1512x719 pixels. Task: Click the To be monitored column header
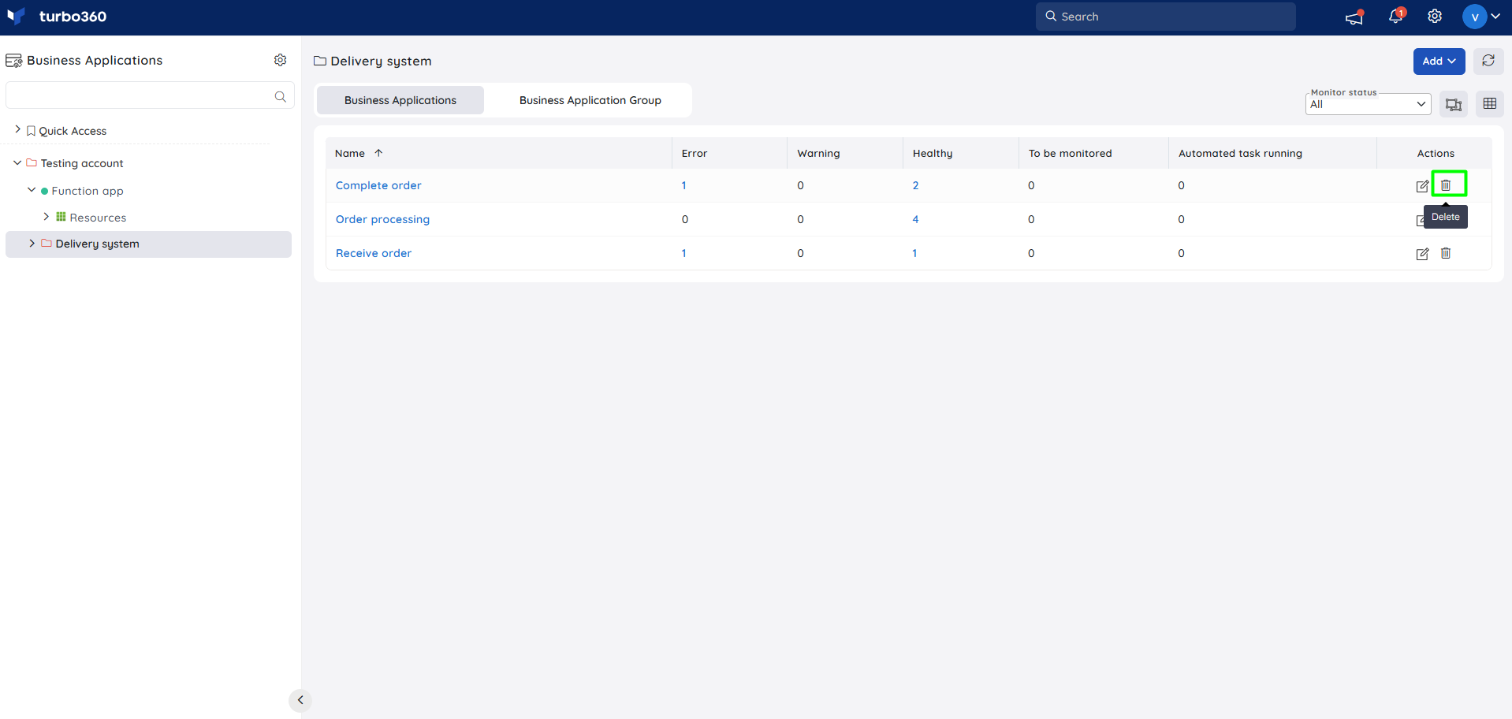point(1070,153)
